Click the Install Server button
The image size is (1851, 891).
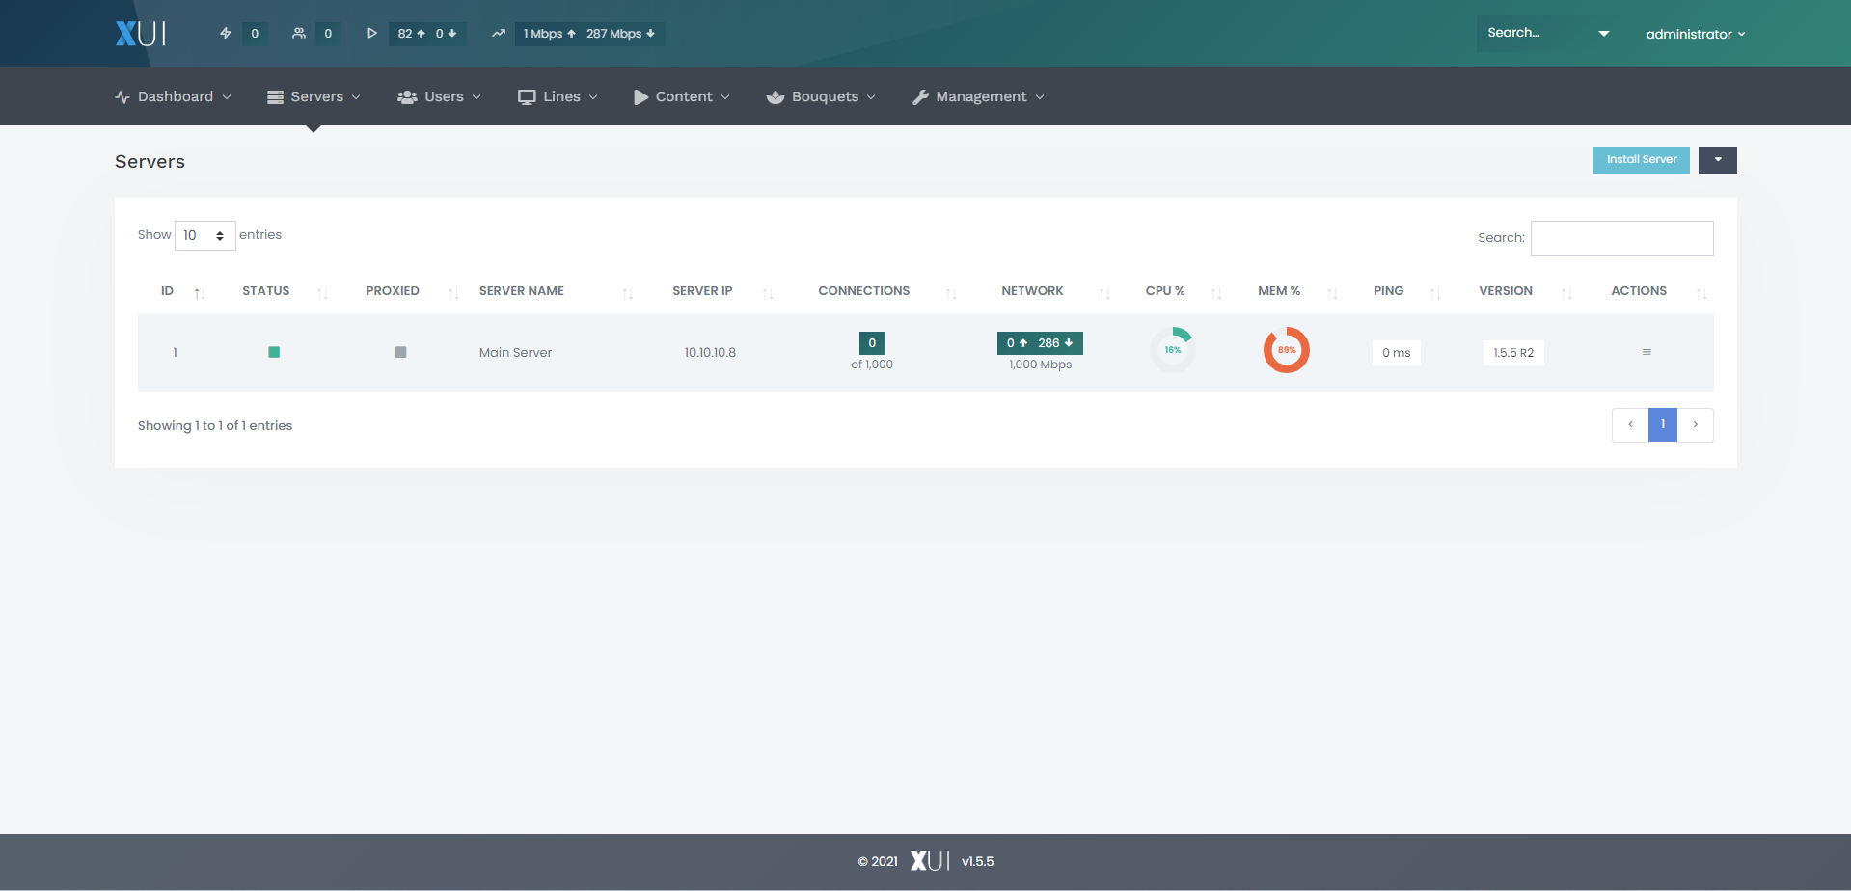tap(1641, 160)
